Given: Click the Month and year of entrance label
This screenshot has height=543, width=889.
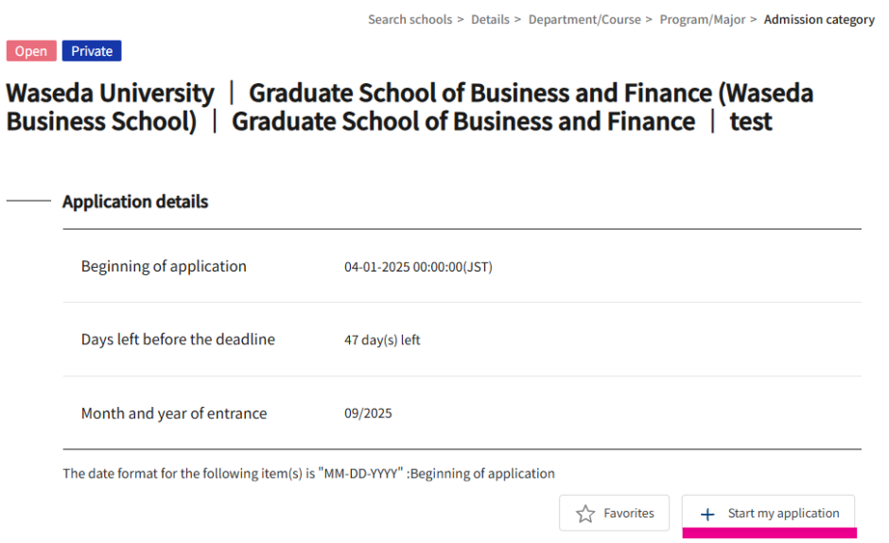Looking at the screenshot, I should [173, 413].
